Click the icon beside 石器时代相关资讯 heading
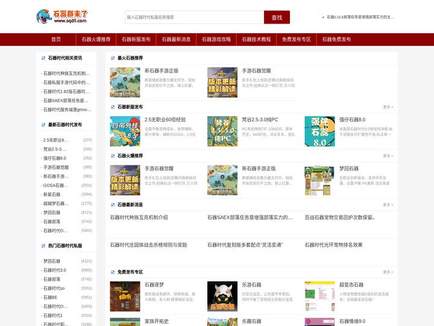Image resolution: width=434 pixels, height=326 pixels. 43,58
